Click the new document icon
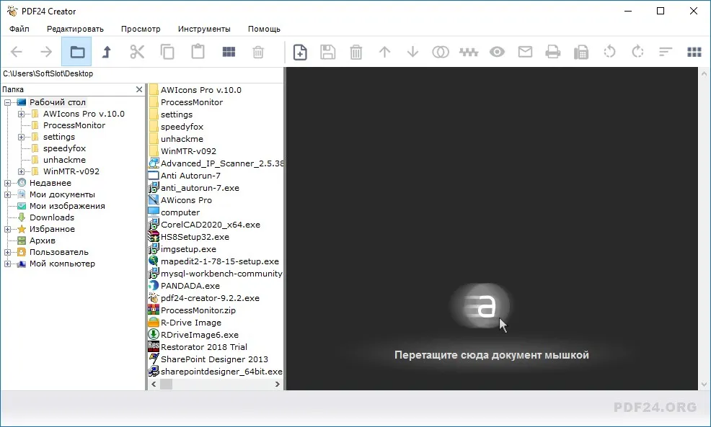The height and width of the screenshot is (427, 711). click(x=300, y=52)
